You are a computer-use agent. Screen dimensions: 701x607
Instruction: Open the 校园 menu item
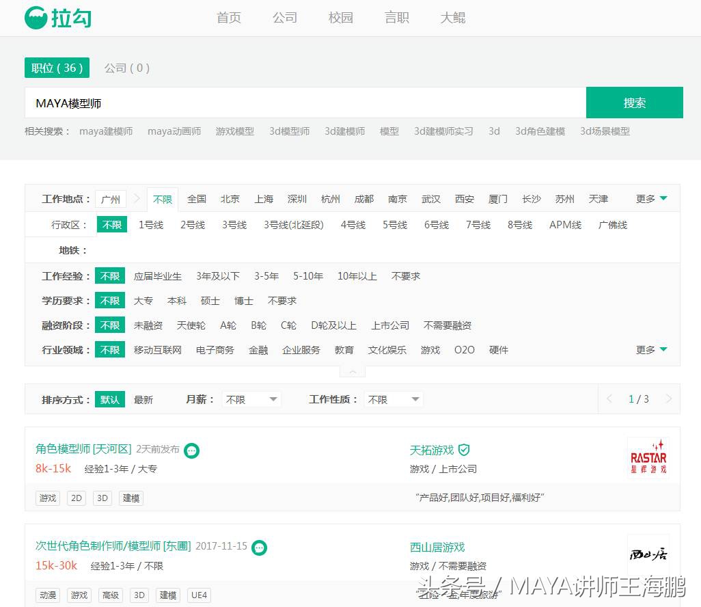(x=340, y=18)
